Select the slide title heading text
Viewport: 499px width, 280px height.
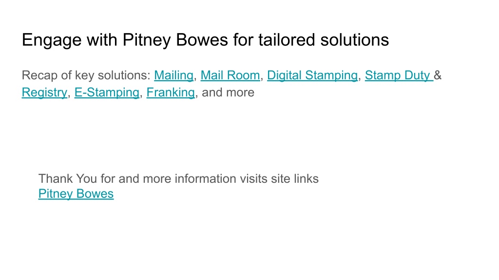205,40
